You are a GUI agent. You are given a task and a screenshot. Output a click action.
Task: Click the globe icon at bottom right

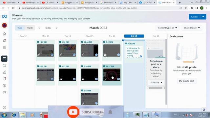[x=204, y=110]
